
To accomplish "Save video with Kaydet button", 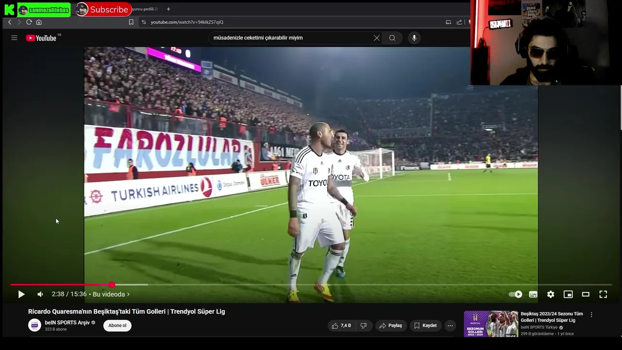I will (425, 326).
